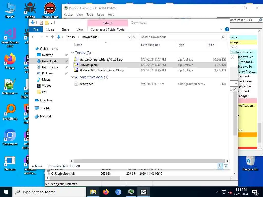263x197 pixels.
Task: Switch to details view layout icon
Action: pos(220,166)
